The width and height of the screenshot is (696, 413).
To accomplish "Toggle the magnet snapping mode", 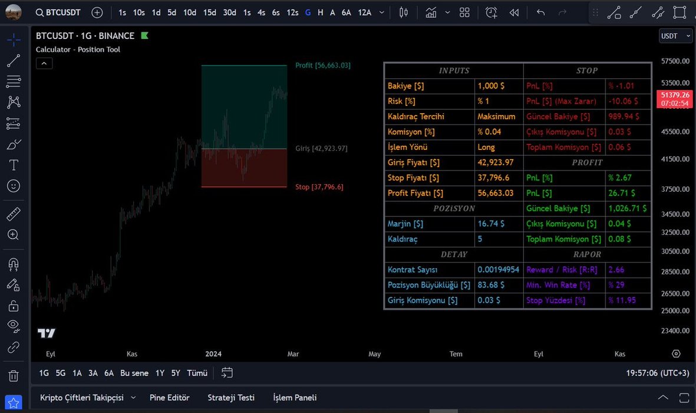I will [14, 264].
